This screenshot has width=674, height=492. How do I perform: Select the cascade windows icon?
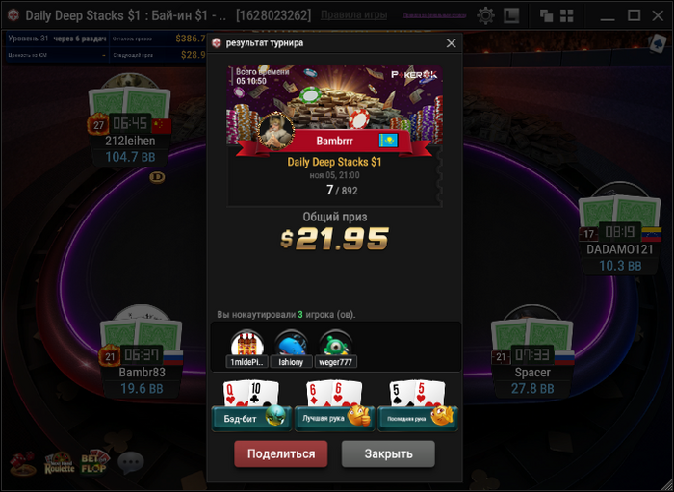[x=546, y=16]
